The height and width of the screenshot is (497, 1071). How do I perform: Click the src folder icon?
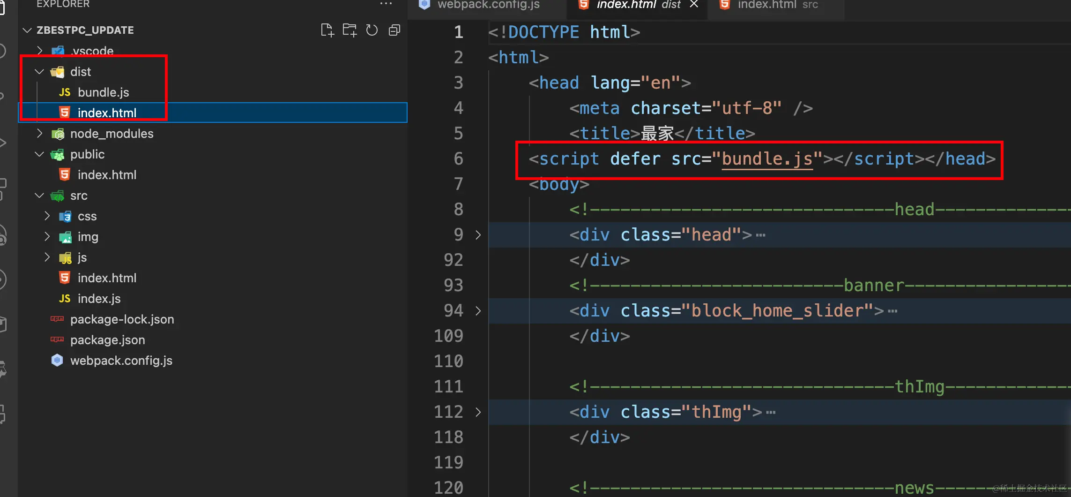[58, 196]
